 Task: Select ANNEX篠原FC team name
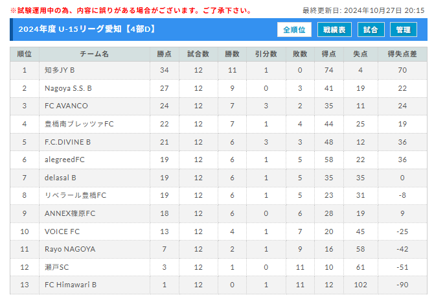click(x=70, y=213)
